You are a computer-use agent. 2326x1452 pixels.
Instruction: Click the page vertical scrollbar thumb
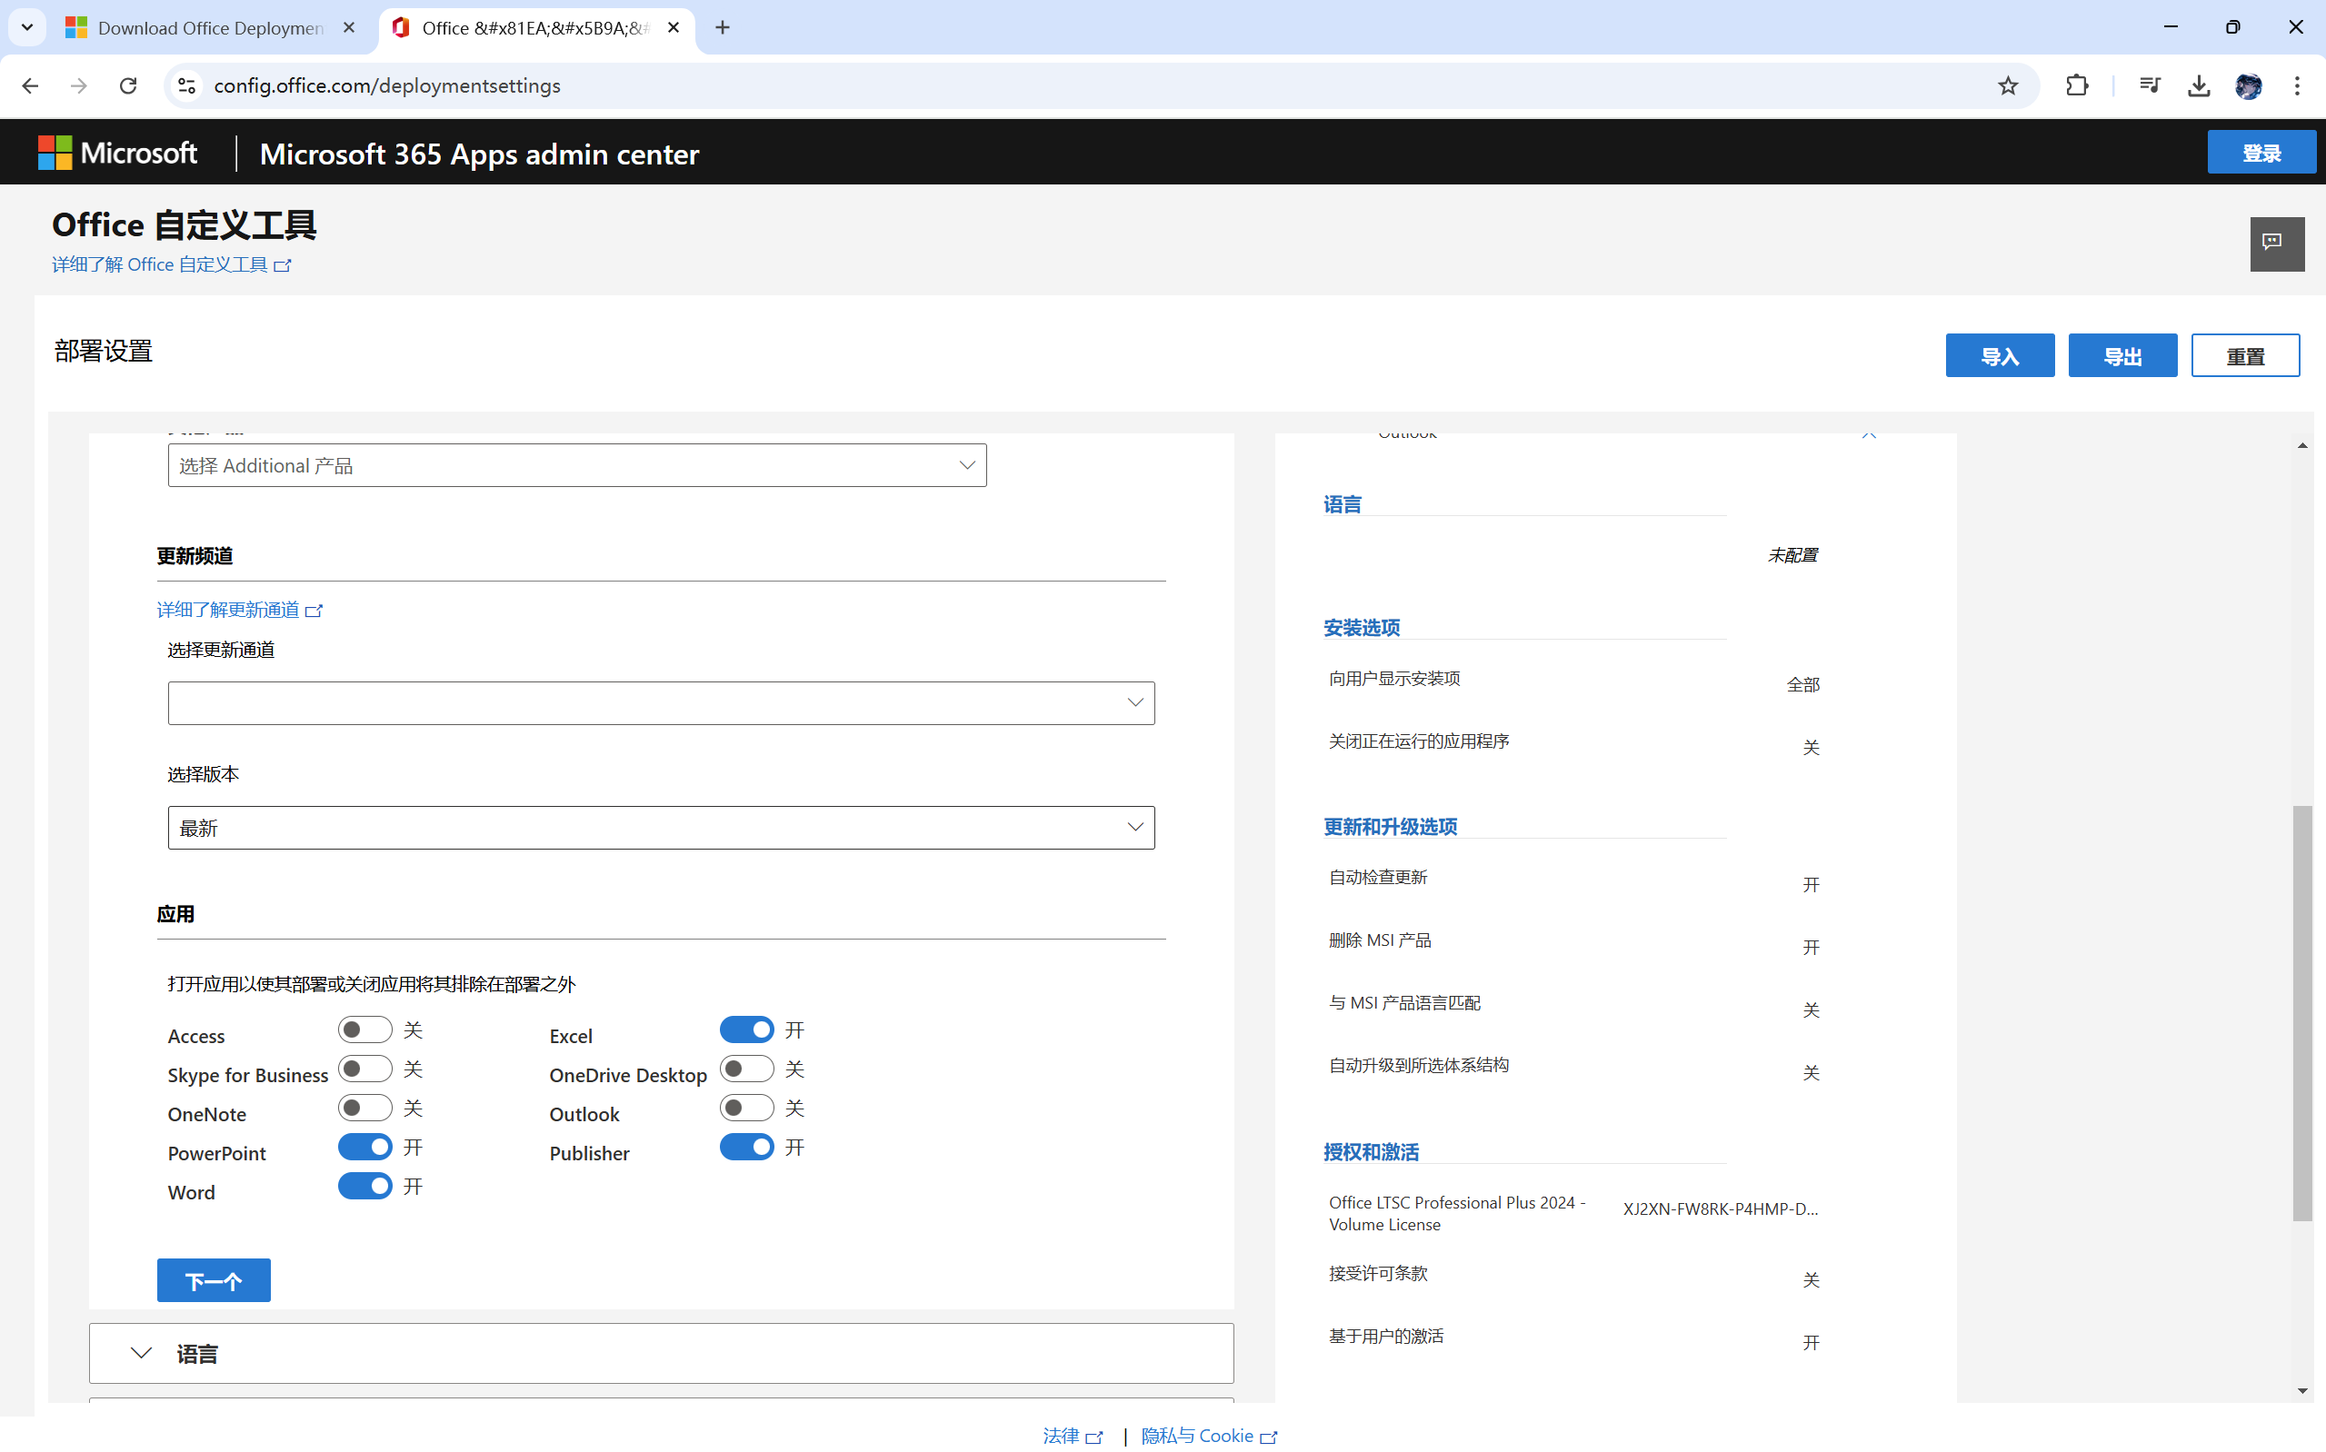[x=2302, y=1013]
